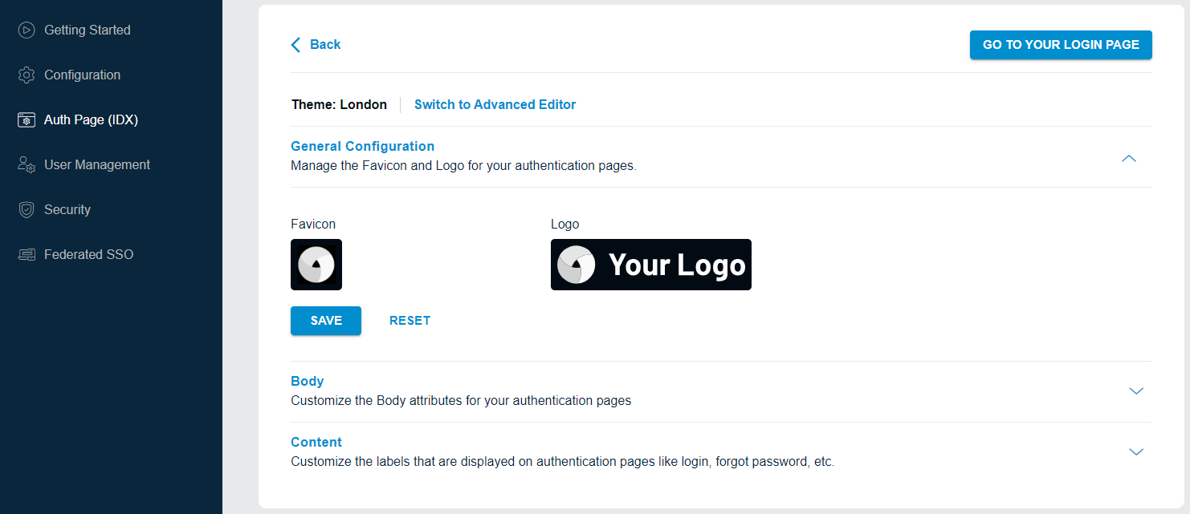Navigate to User Management in the sidebar
Viewport: 1190px width, 514px height.
pos(97,164)
